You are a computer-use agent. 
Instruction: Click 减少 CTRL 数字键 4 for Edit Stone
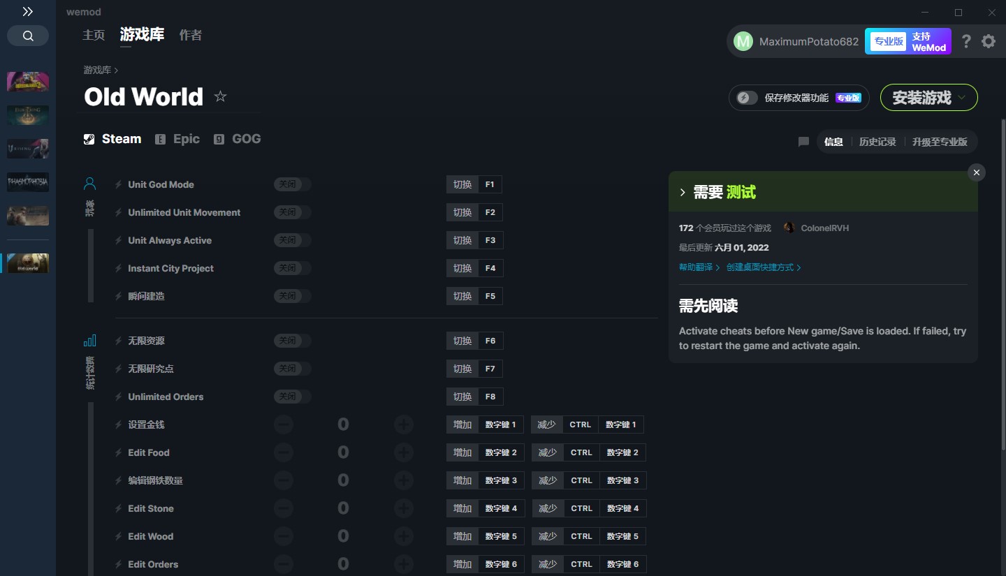click(x=589, y=508)
